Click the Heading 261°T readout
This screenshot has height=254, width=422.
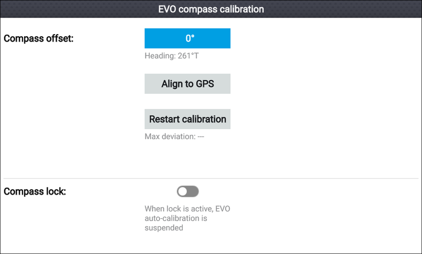[x=172, y=56]
